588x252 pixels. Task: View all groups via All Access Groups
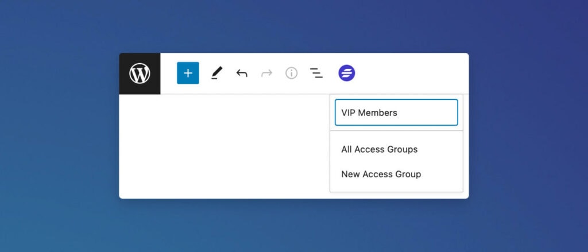click(x=380, y=149)
